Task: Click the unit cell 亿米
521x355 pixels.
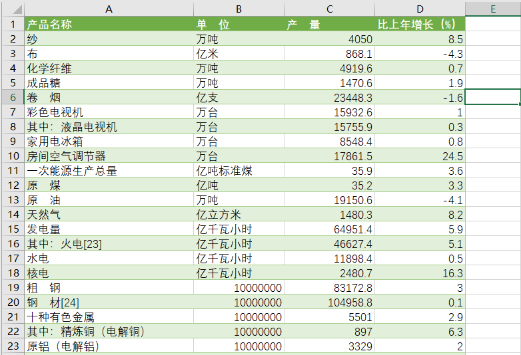Action: coord(239,54)
